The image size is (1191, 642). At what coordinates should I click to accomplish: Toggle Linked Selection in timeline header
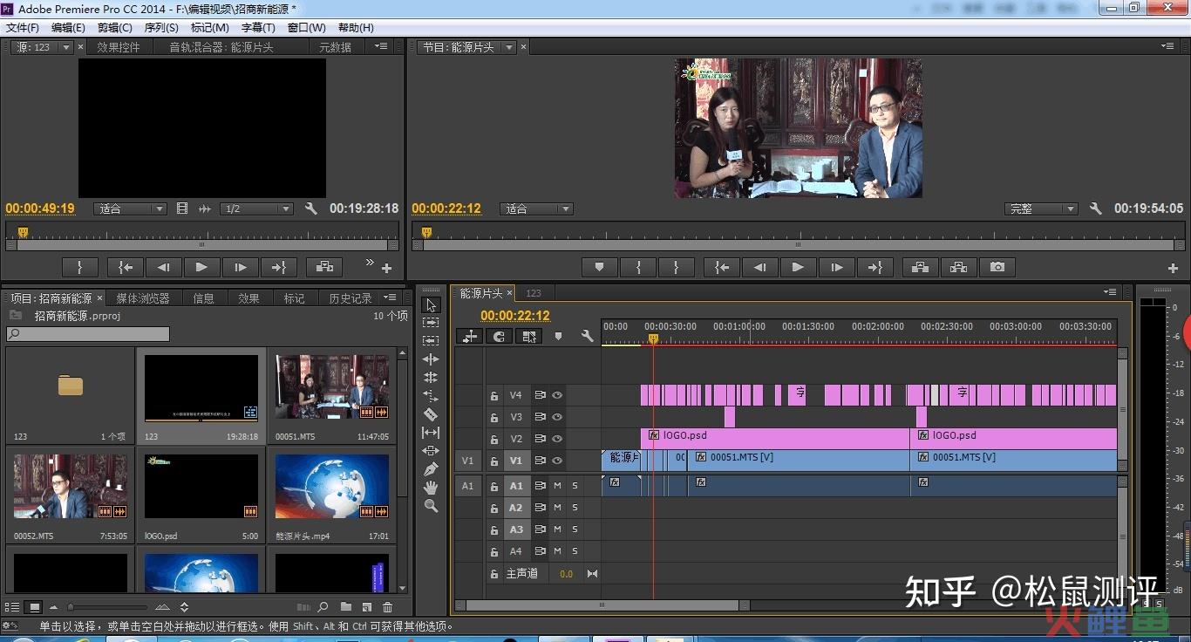[529, 336]
